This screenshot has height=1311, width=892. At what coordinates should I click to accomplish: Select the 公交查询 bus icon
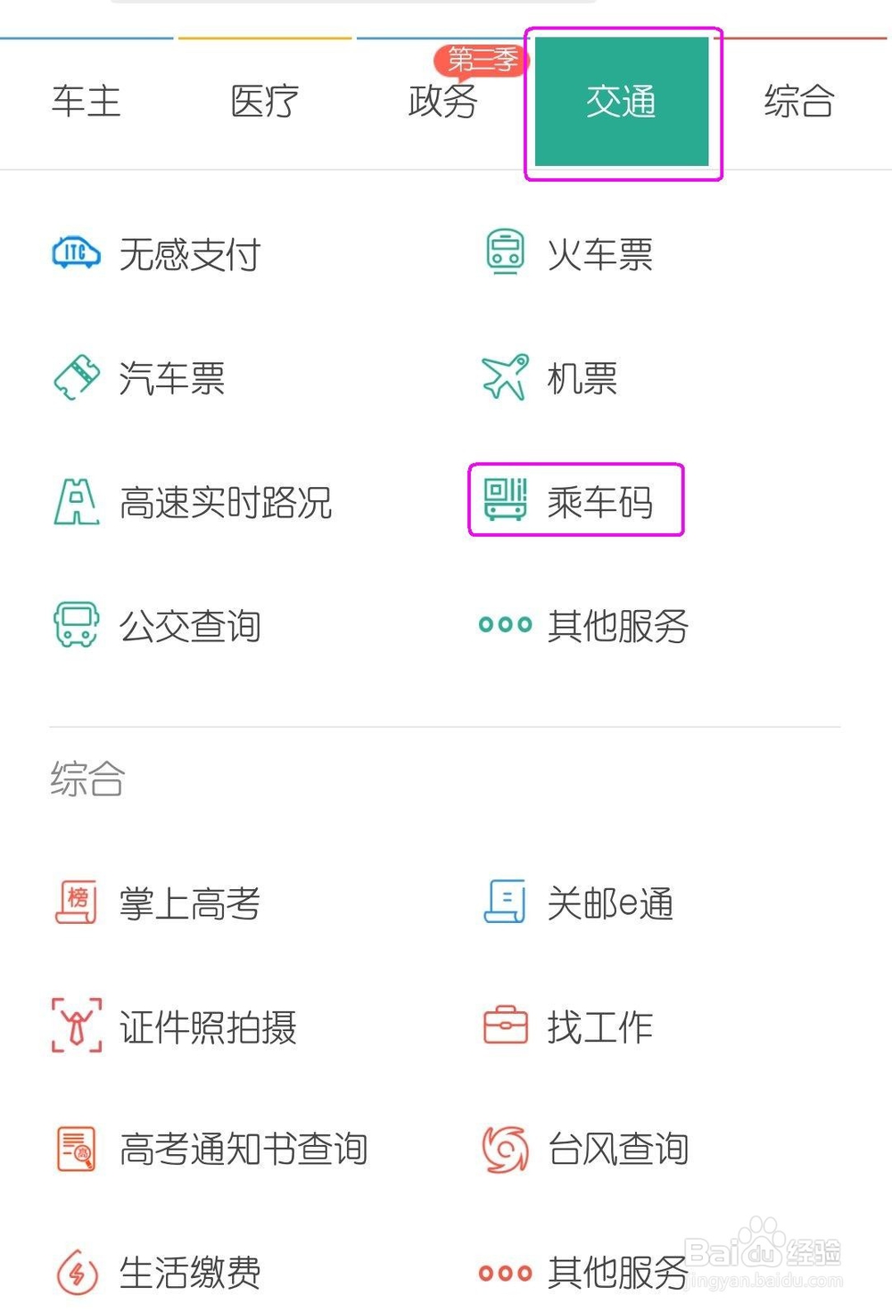[x=76, y=624]
